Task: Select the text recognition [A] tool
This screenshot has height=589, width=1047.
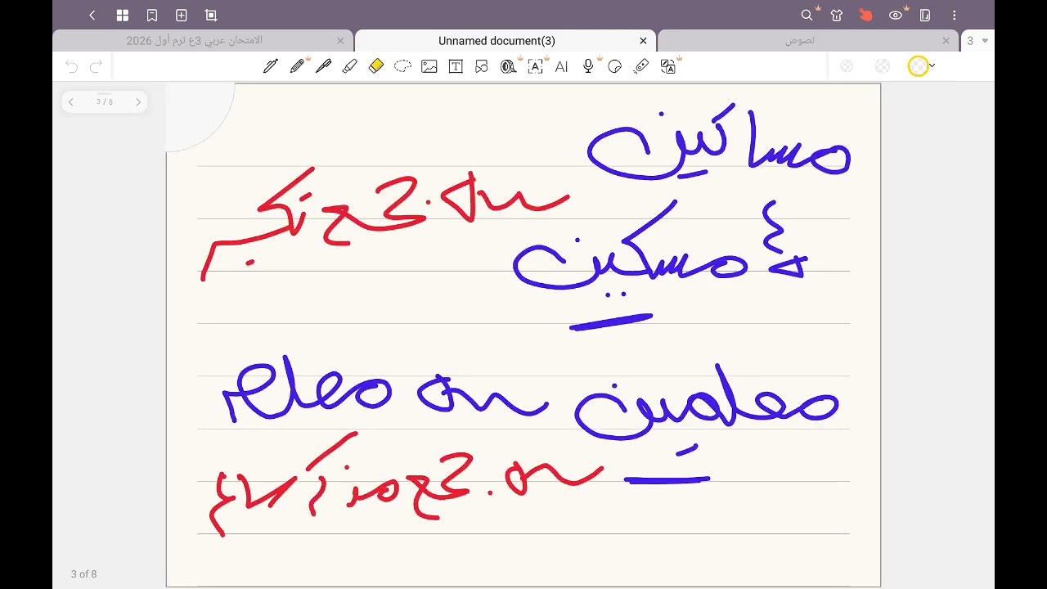Action: (x=535, y=66)
